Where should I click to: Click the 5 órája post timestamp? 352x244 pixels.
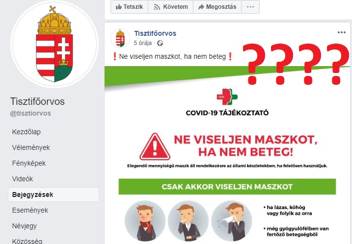143,43
